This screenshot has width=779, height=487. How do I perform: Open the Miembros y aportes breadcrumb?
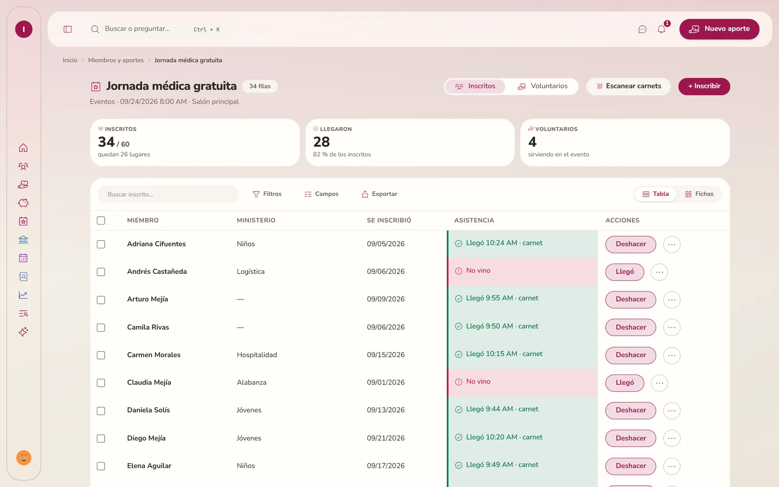116,60
